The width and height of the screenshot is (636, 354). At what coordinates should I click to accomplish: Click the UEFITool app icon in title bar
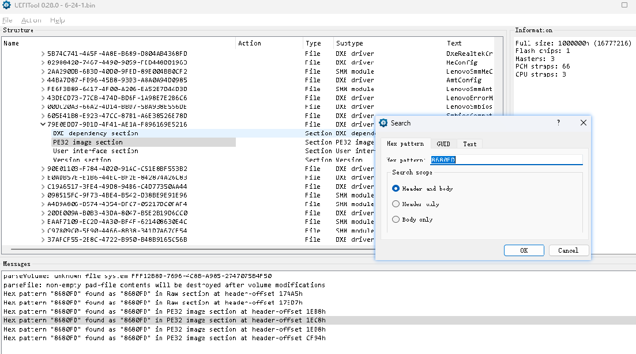click(x=6, y=5)
